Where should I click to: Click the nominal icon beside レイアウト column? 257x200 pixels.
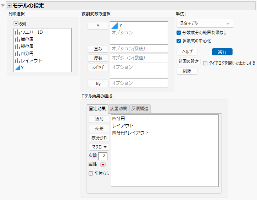[x=17, y=61]
